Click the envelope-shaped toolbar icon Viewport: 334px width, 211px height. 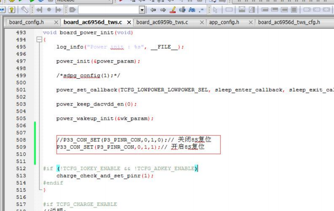click(x=242, y=10)
